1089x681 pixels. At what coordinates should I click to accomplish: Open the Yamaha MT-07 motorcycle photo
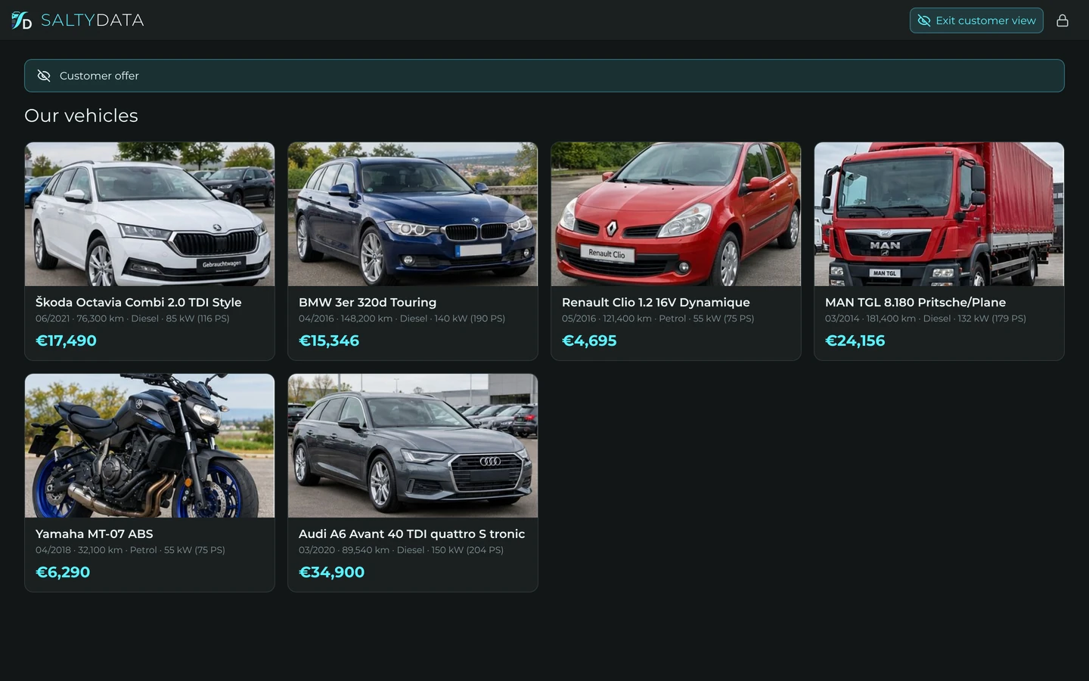pos(150,446)
